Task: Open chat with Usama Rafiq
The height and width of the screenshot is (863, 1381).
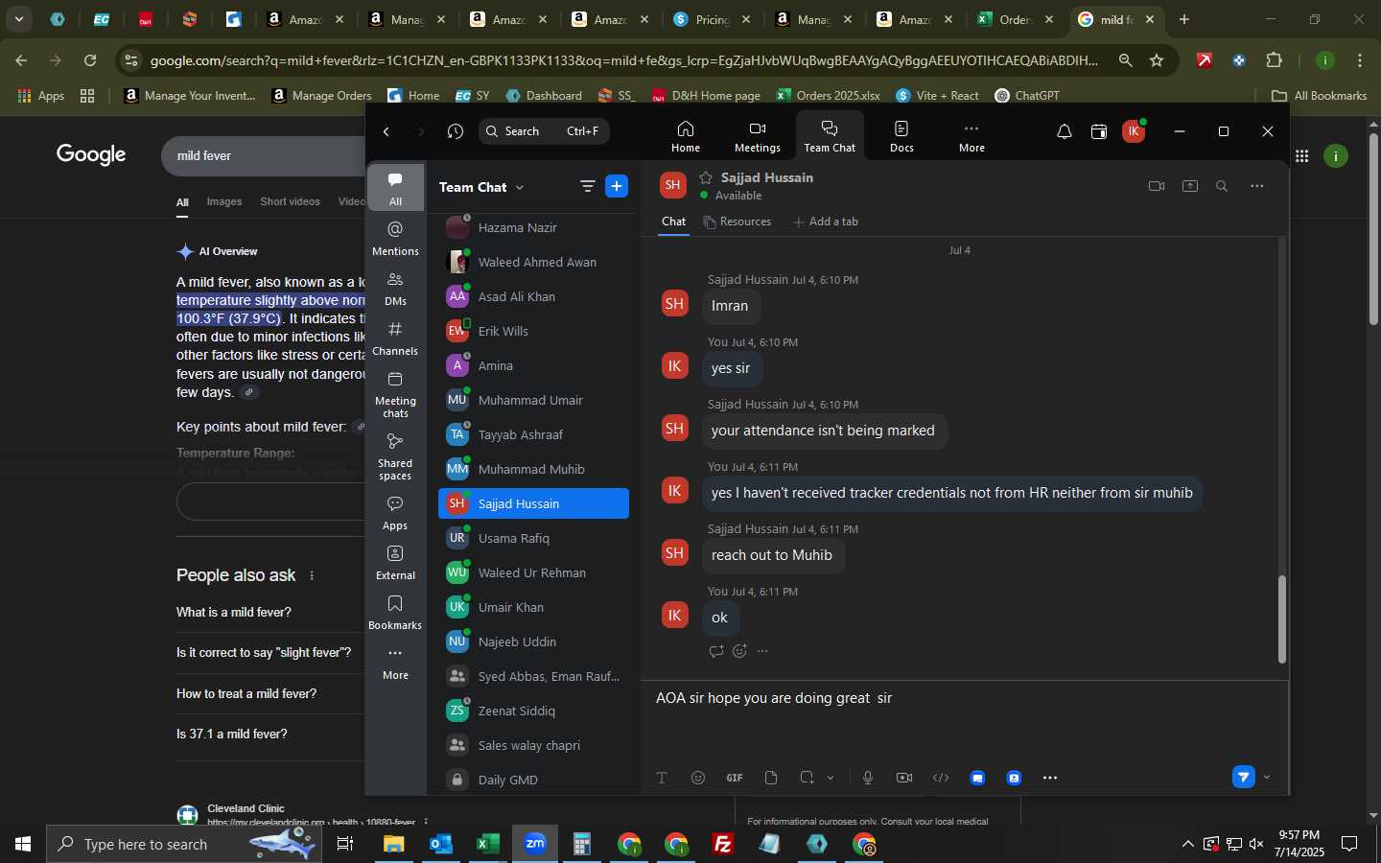Action: pyautogui.click(x=533, y=538)
